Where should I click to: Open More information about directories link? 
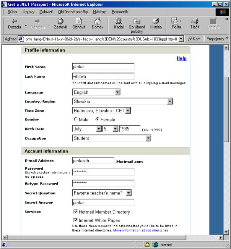point(140,230)
